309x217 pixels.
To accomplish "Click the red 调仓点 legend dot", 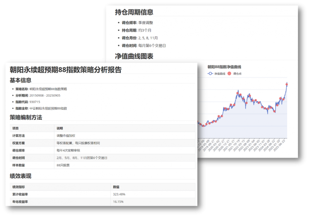I will 229,73.
